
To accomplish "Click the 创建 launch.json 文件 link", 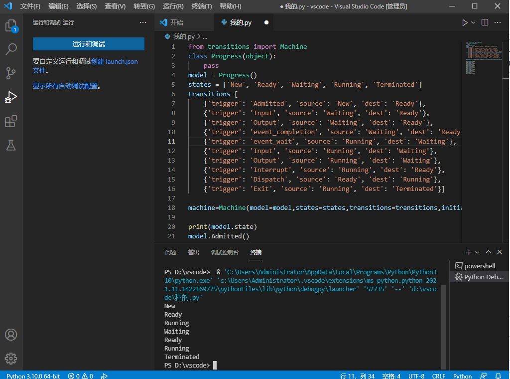I will click(115, 61).
